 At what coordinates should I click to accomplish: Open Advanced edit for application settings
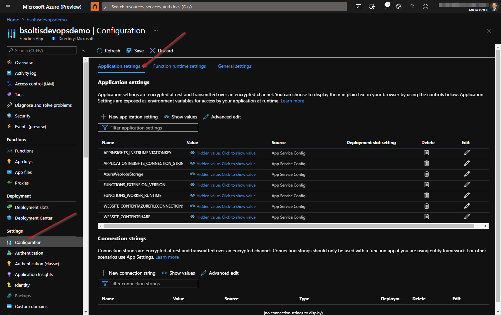point(222,117)
